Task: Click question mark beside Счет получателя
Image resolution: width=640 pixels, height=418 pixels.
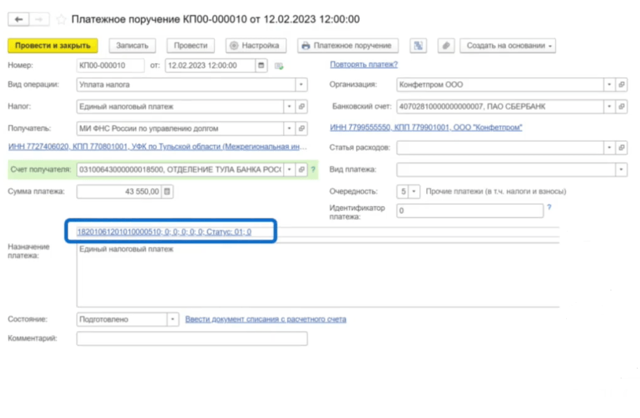Action: (x=313, y=170)
